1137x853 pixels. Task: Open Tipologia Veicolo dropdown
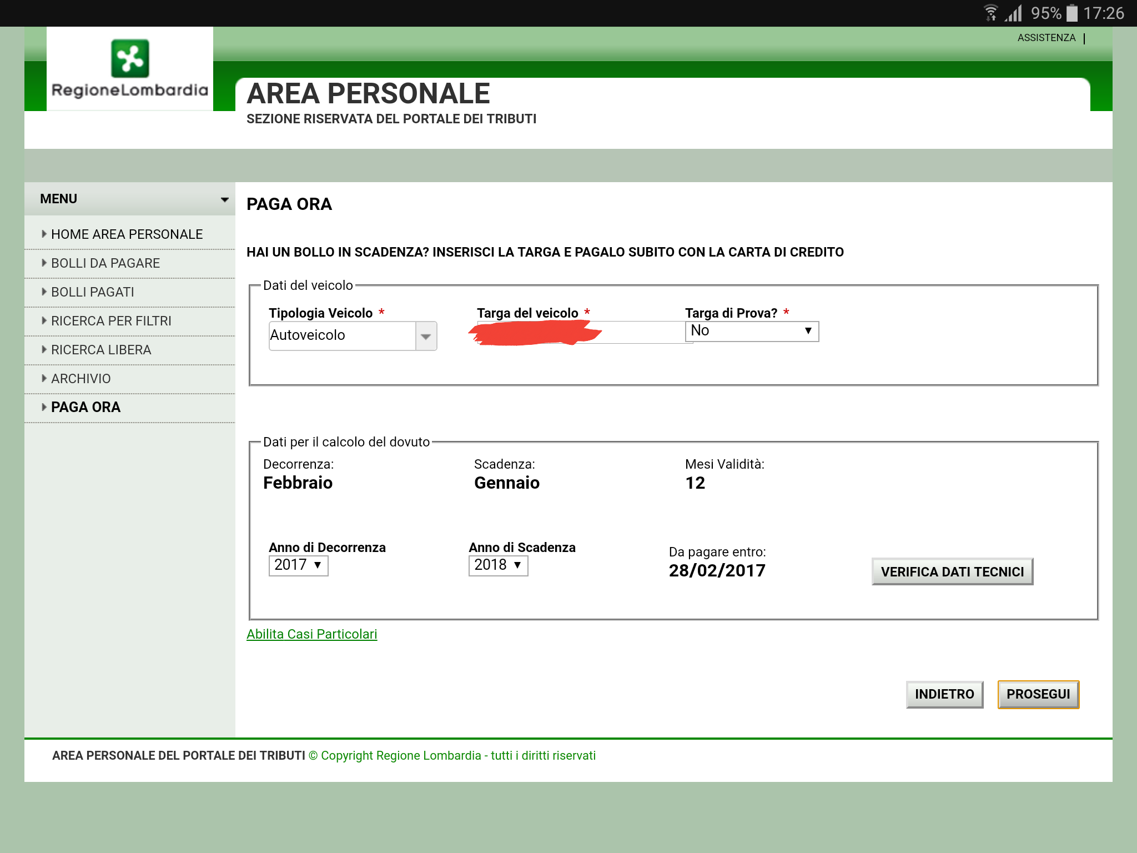point(353,335)
